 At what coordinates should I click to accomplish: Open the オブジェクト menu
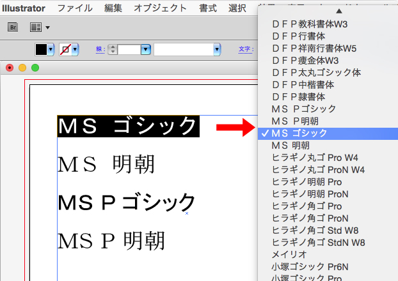point(160,8)
